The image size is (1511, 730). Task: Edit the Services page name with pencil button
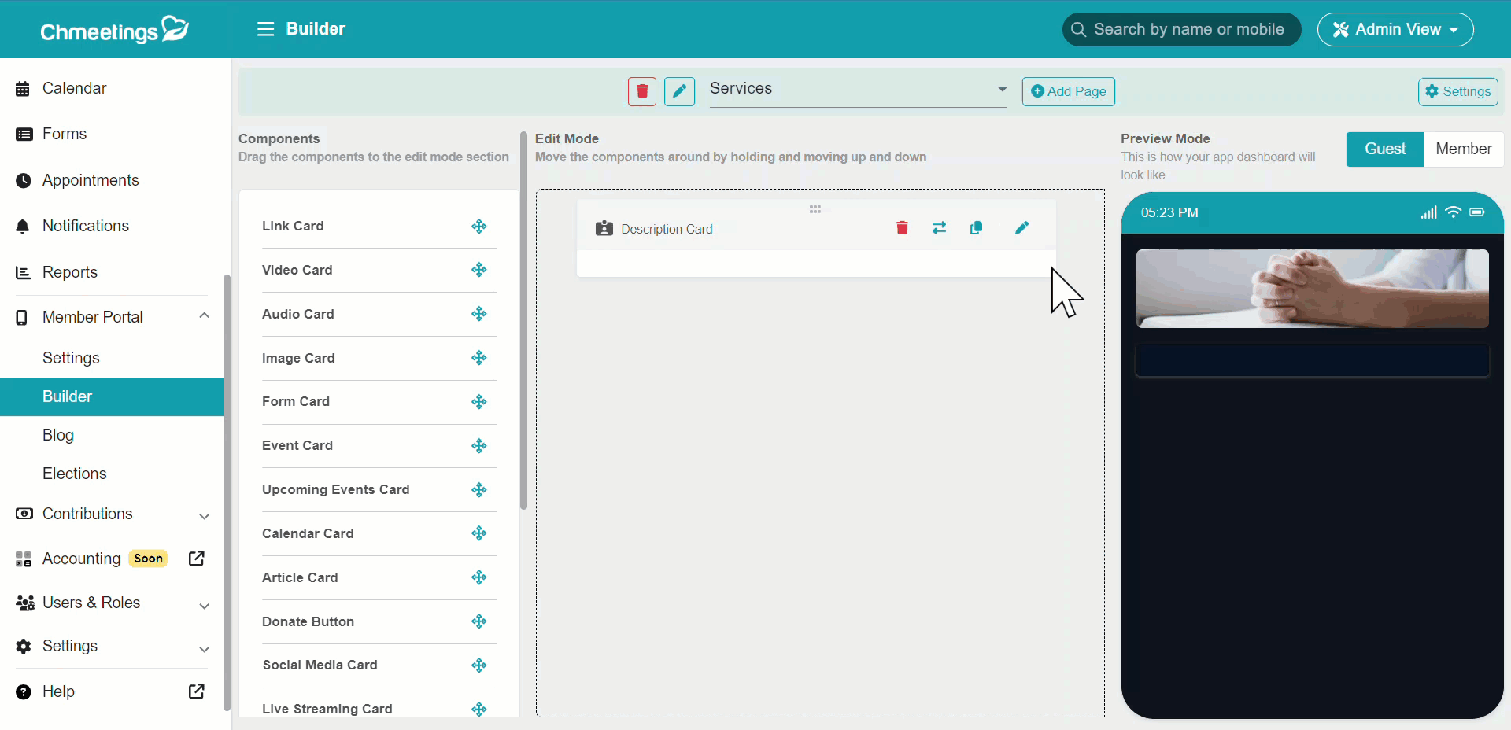(x=679, y=91)
